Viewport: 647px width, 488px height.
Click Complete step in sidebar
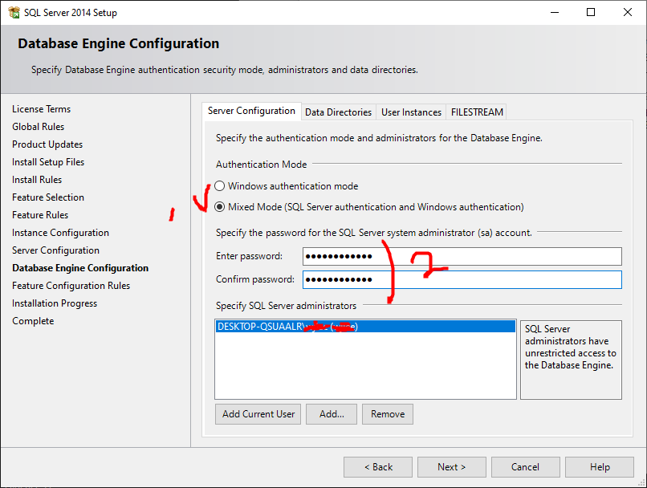pos(33,321)
